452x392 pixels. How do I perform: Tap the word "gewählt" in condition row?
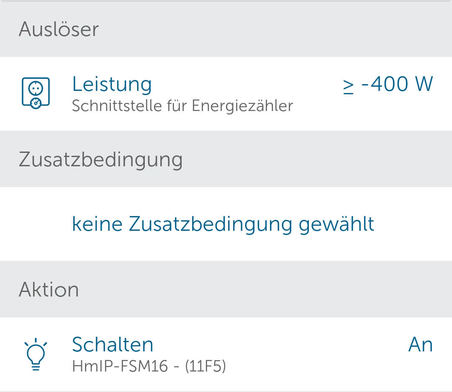click(x=336, y=224)
